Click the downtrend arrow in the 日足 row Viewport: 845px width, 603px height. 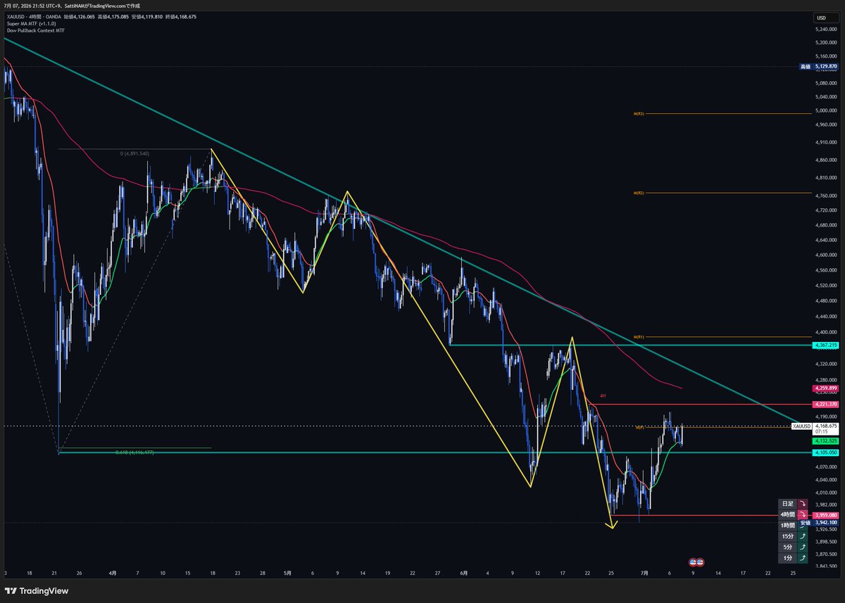[803, 504]
